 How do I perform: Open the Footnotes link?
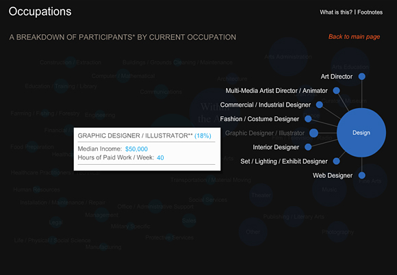pos(370,12)
